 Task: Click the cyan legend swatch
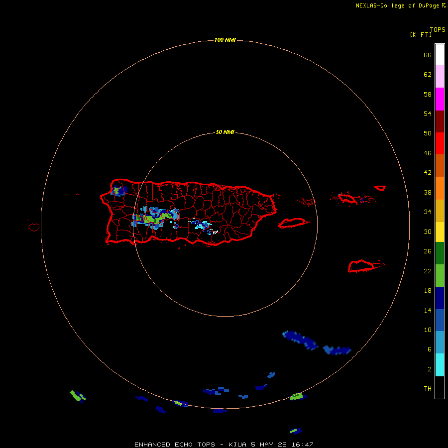(x=440, y=365)
